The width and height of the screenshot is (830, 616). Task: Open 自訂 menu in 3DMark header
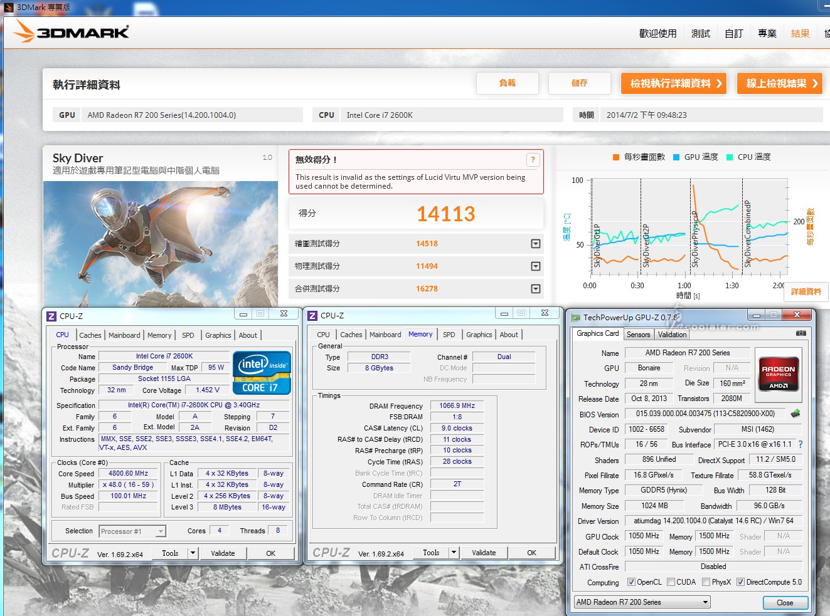[x=734, y=33]
